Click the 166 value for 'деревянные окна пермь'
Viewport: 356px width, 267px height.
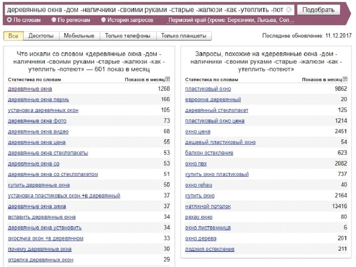(165, 99)
